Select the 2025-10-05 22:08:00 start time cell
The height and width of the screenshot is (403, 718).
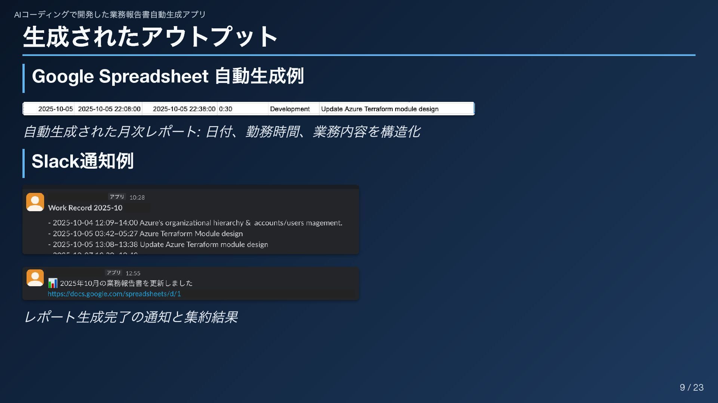tap(109, 109)
